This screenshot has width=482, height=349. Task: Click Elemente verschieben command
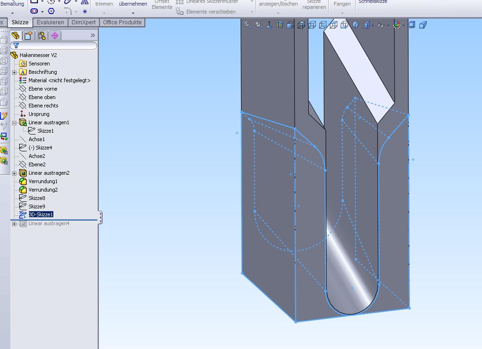211,12
